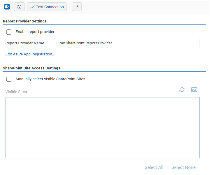Screen dimensions: 210x175
Task: Save settings with the floppy disk icon
Action: click(19, 7)
